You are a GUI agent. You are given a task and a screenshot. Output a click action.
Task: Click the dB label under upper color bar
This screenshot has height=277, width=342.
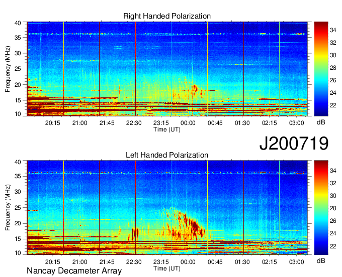pos(321,122)
